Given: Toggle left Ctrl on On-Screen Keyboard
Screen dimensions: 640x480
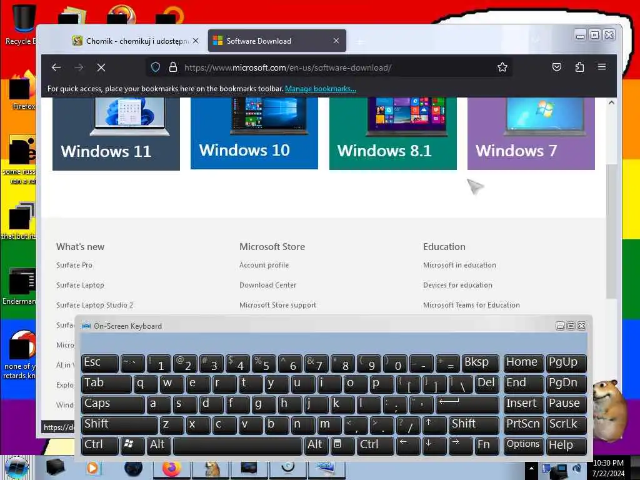Looking at the screenshot, I should pos(100,445).
